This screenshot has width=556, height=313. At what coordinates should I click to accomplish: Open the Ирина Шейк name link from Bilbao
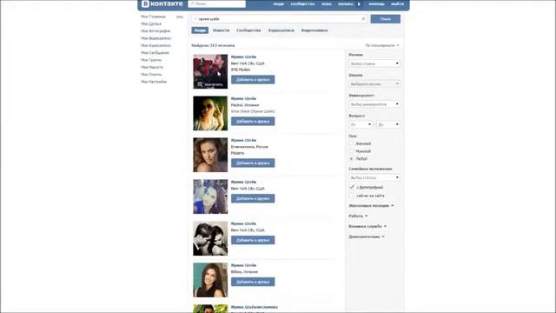243,265
